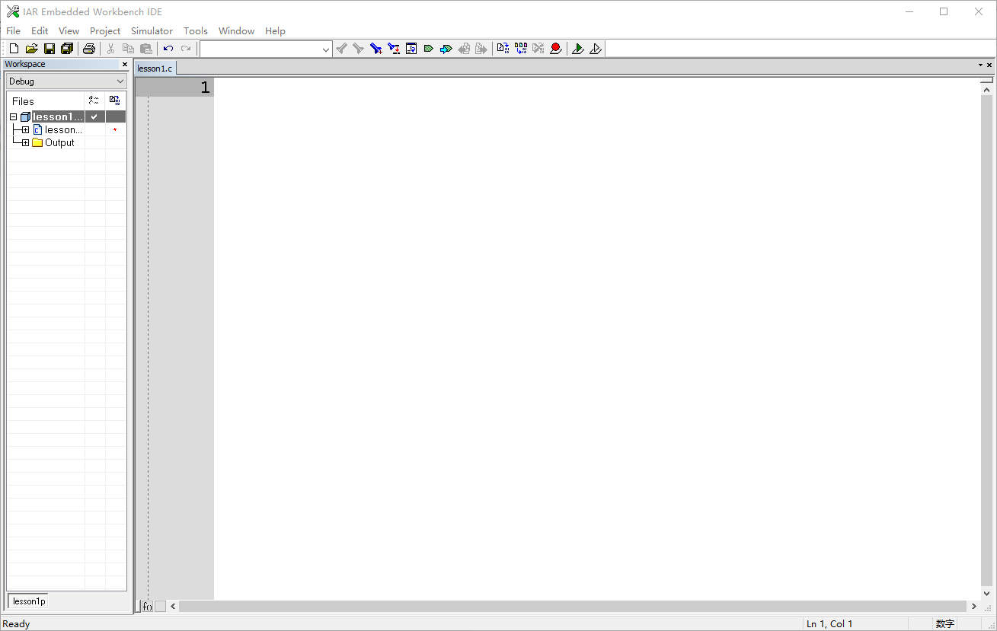Image resolution: width=997 pixels, height=631 pixels.
Task: Expand the lesson source file node
Action: tap(25, 130)
